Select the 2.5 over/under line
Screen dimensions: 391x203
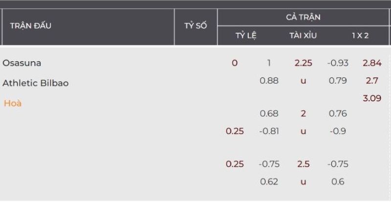[x=303, y=164]
